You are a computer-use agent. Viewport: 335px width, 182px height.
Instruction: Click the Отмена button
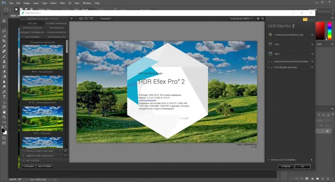[x=286, y=166]
